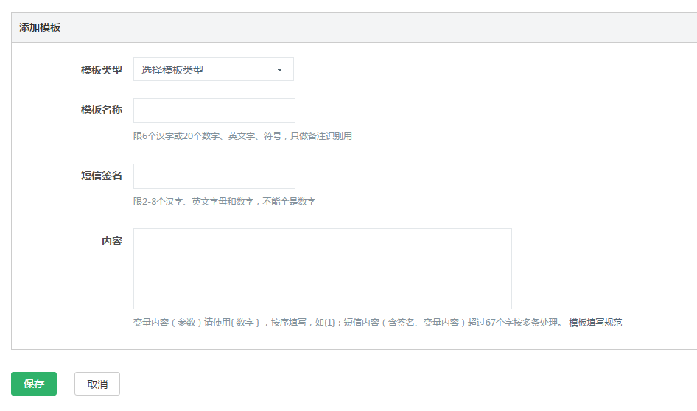Viewport: 697px width, 411px height.
Task: Click the 短信签名 field label
Action: [x=101, y=176]
